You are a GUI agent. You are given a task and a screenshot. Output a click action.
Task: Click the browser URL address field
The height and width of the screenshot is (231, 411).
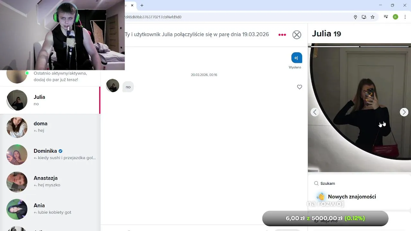[238, 17]
